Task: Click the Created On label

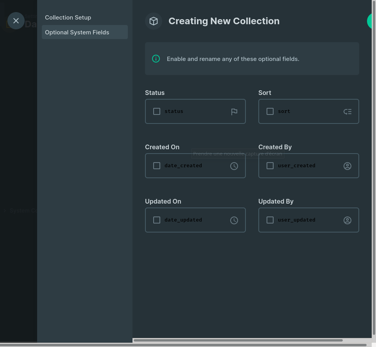Action: (162, 147)
